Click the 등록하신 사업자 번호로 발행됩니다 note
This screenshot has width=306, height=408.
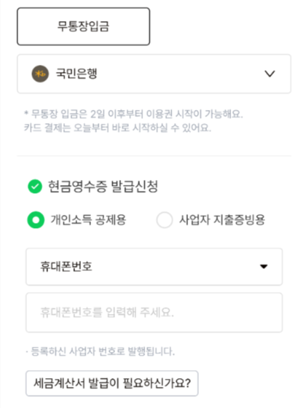pos(101,351)
